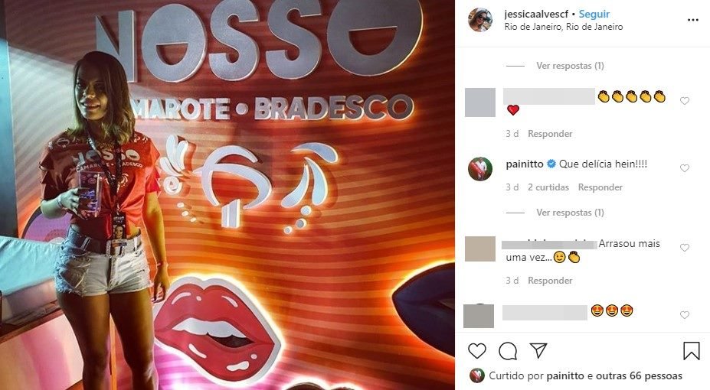Open jessicaalvescf profile picture
Image resolution: width=710 pixels, height=390 pixels.
(x=480, y=20)
